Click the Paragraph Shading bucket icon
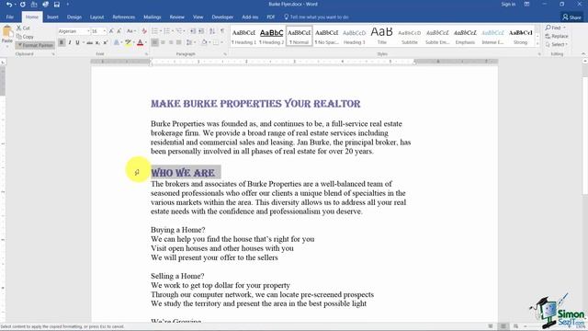Viewport: 588px width, 331px height. (x=204, y=43)
